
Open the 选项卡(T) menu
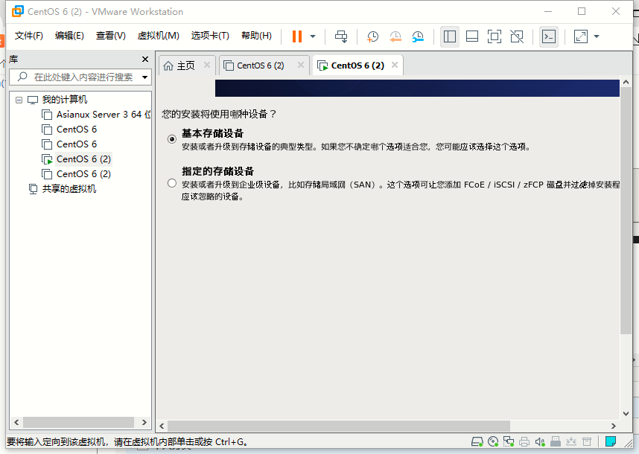click(210, 36)
